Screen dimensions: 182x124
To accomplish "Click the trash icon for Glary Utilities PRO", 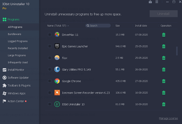I will (x=164, y=70).
